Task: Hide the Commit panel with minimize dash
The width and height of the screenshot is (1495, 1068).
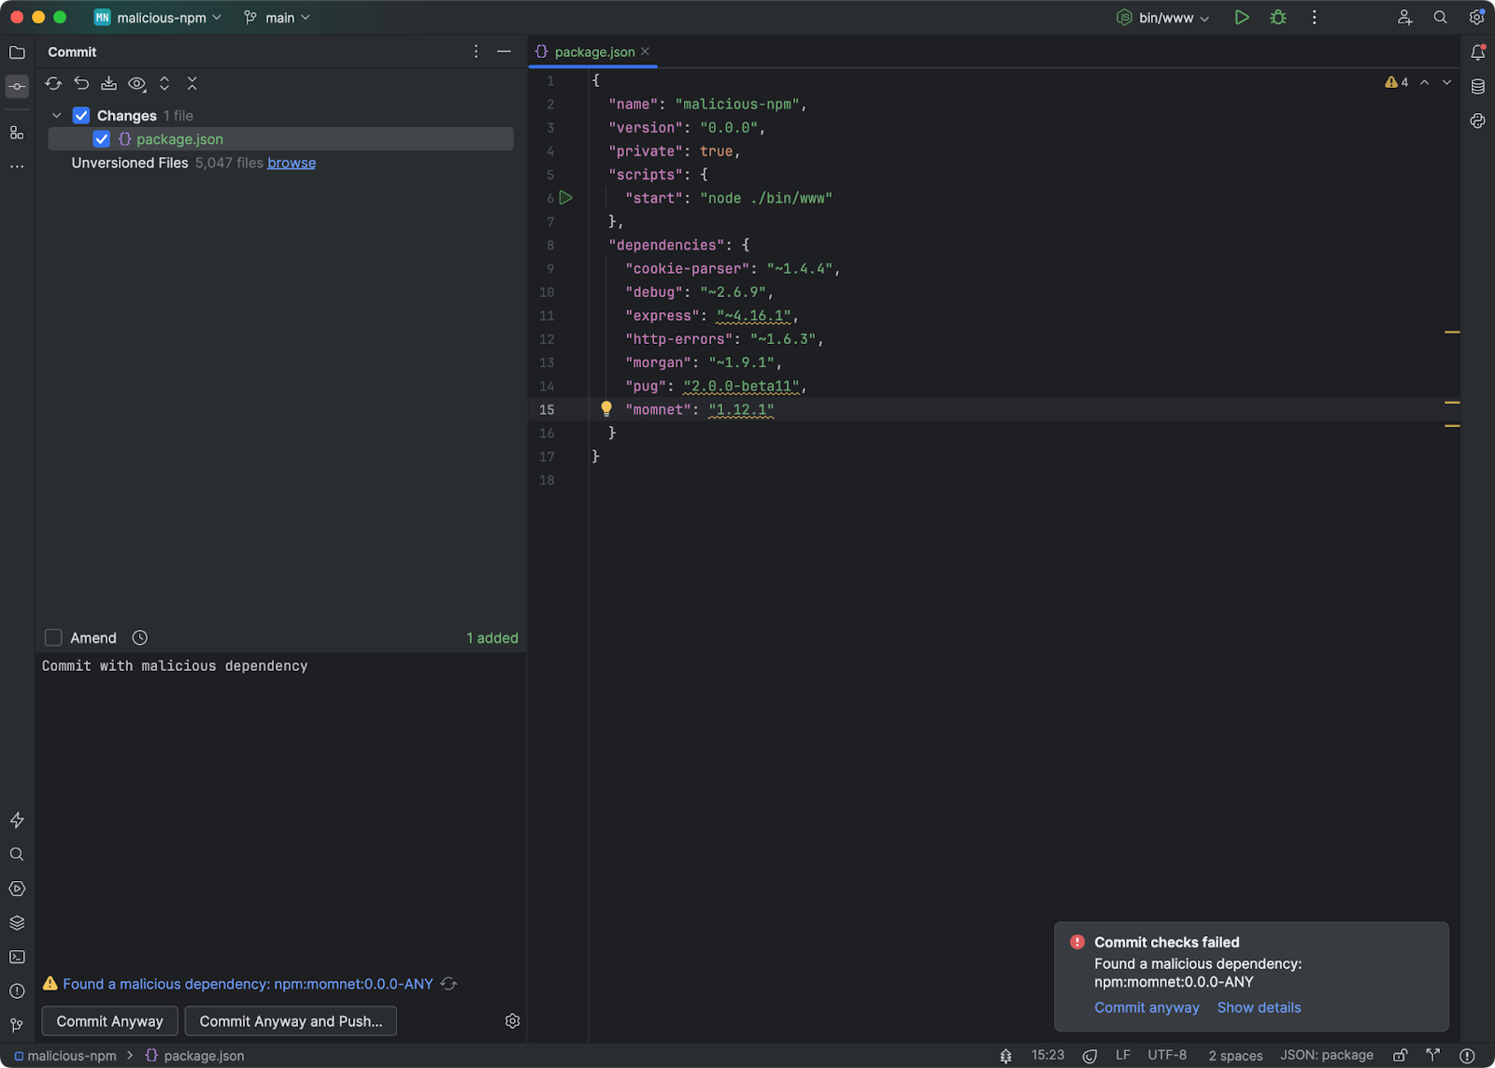Action: click(504, 51)
